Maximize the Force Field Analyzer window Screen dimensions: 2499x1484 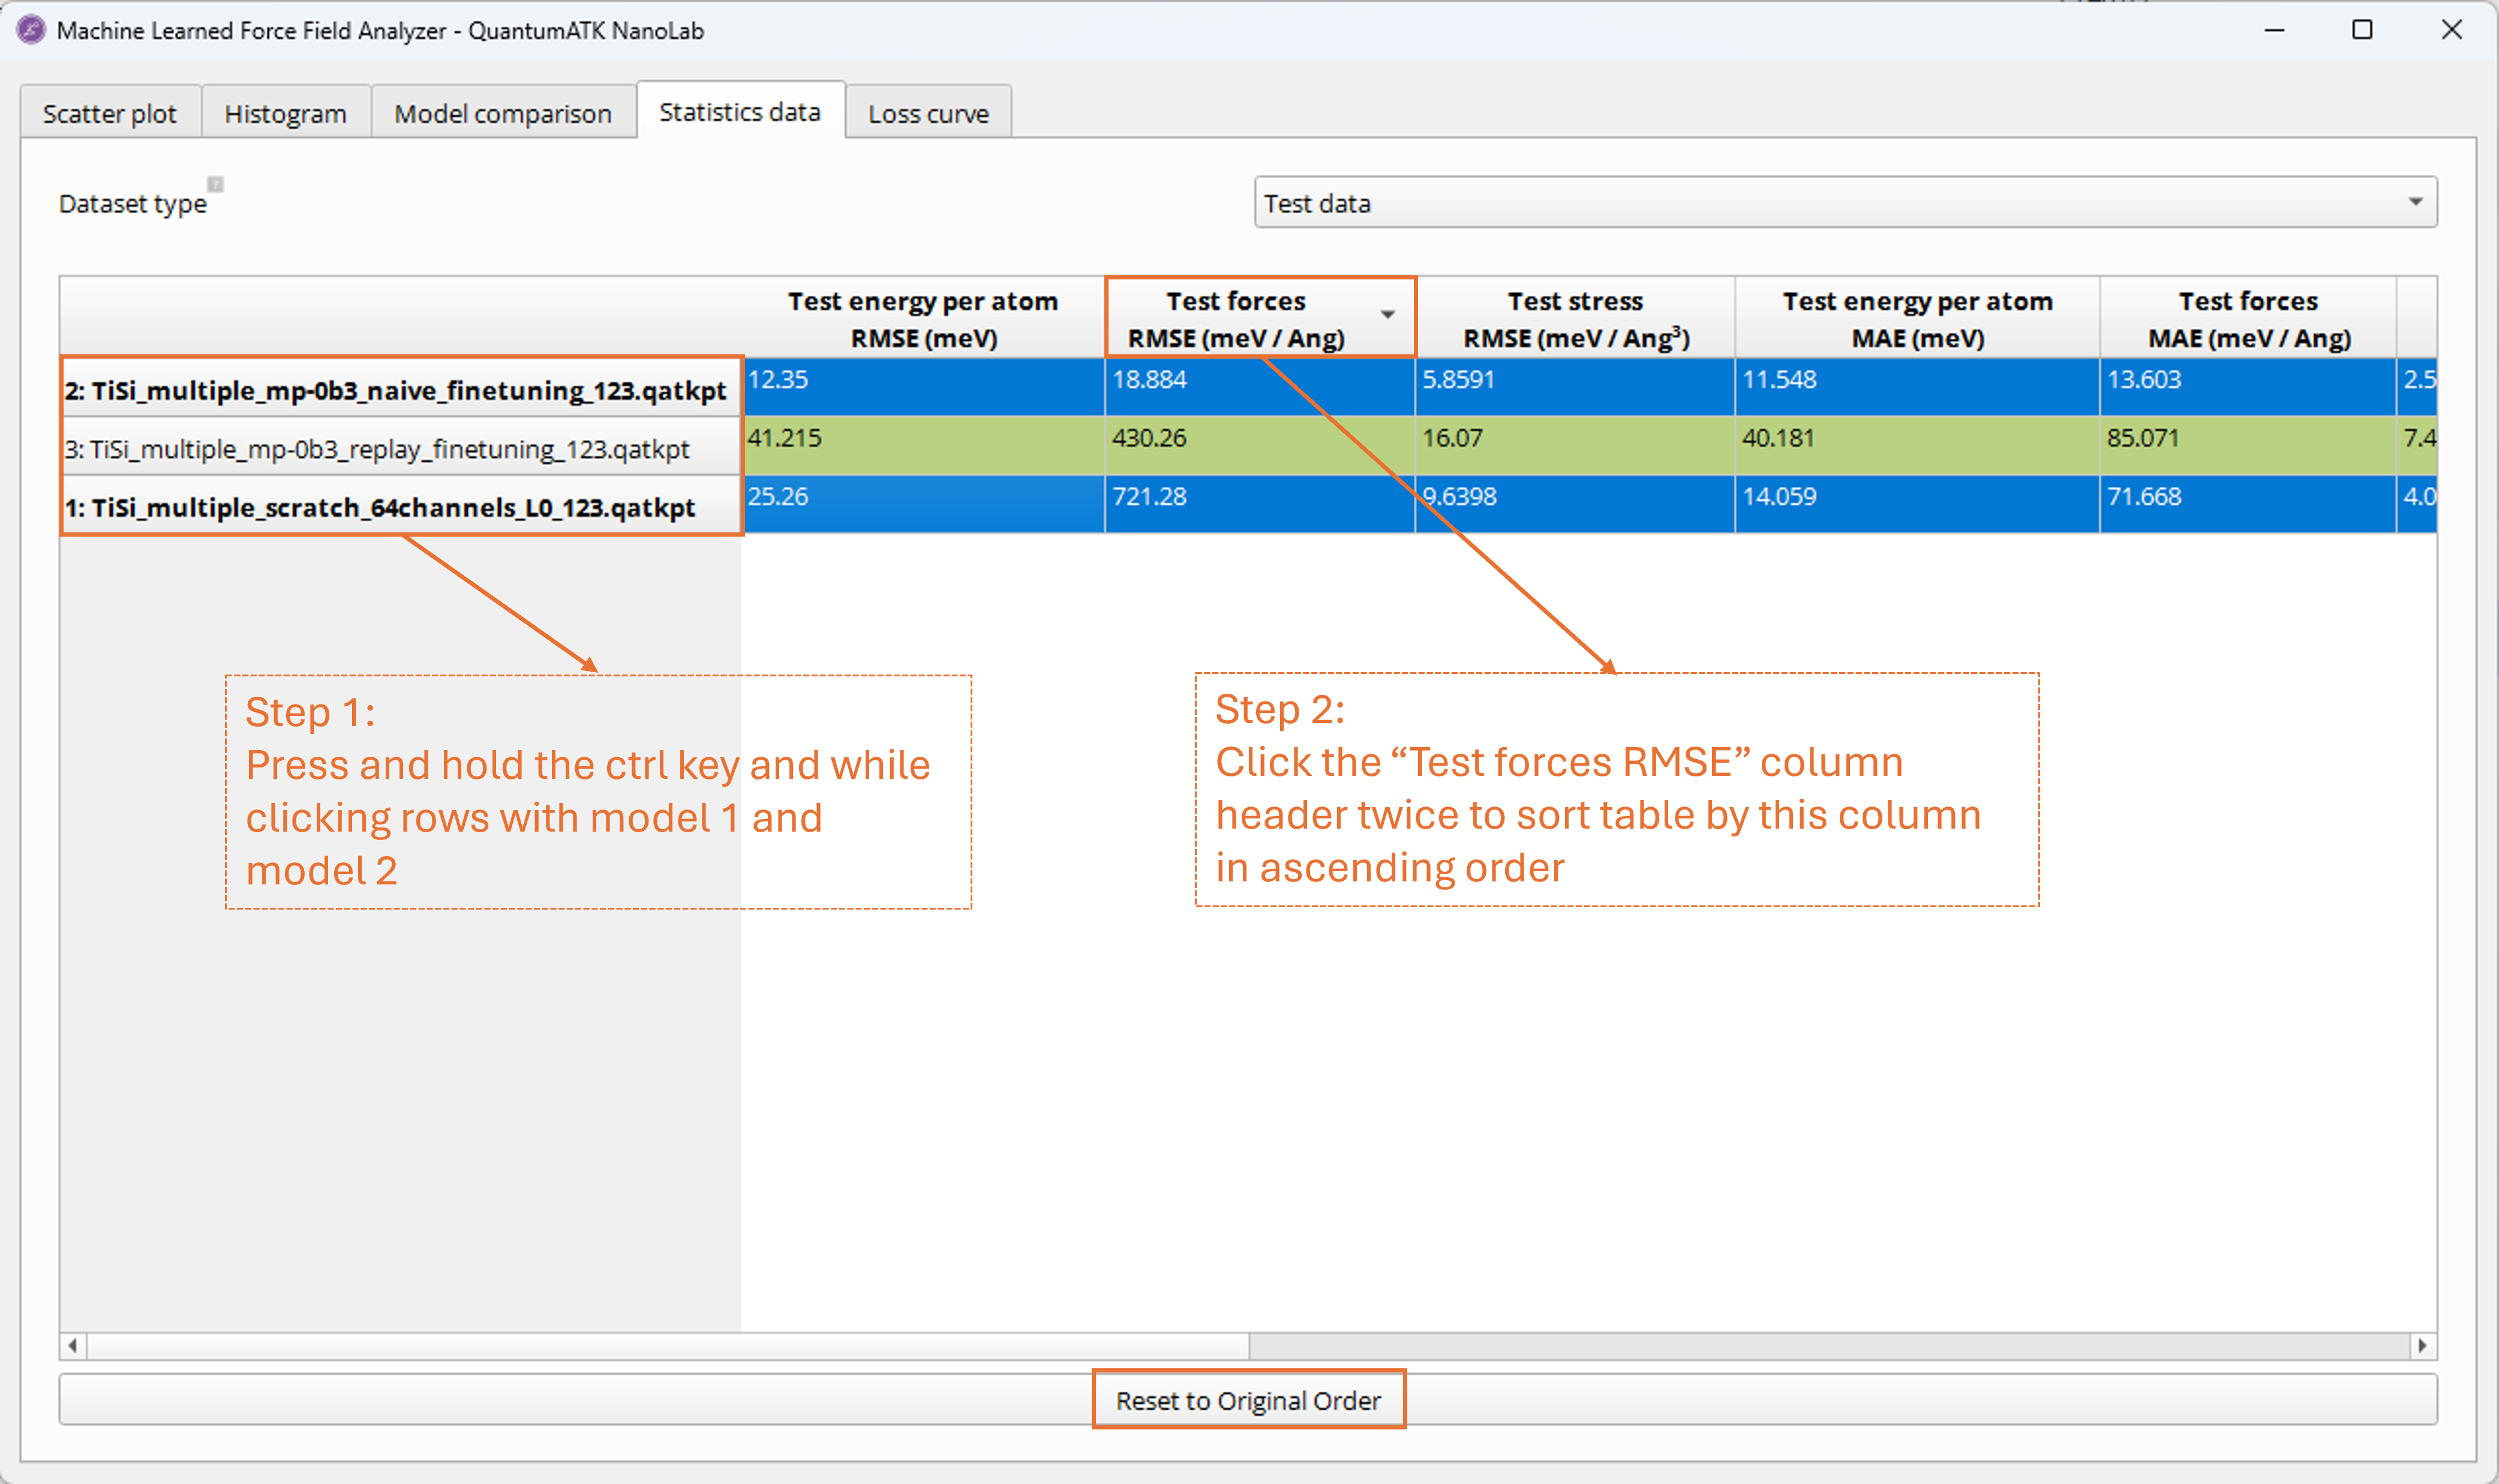pyautogui.click(x=2362, y=30)
